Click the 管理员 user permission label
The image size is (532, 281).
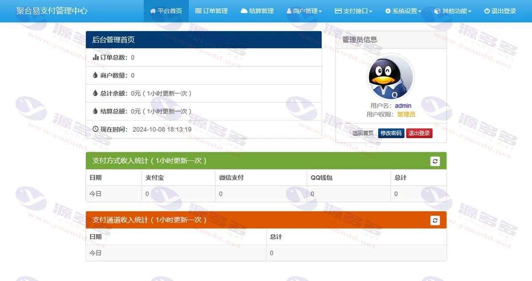click(406, 114)
